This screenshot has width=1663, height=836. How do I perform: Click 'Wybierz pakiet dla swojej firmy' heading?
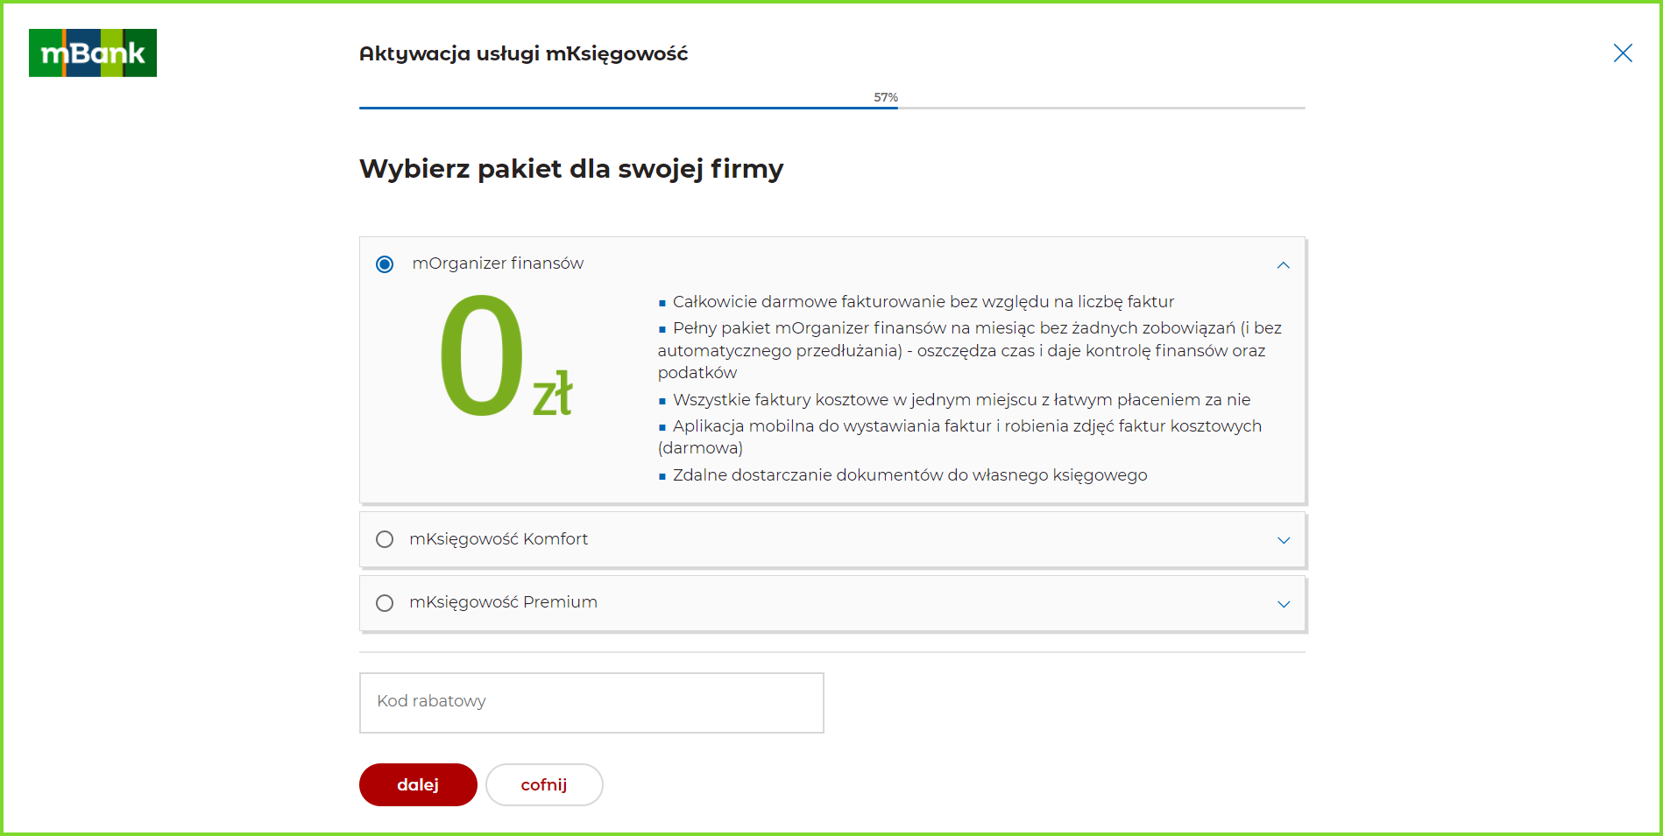point(571,168)
